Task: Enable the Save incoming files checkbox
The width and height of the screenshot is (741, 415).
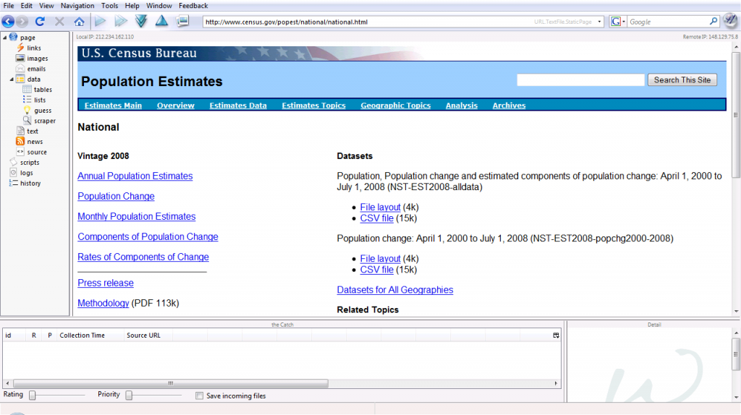Action: [x=200, y=395]
